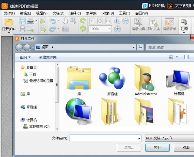Image resolution: width=194 pixels, height=157 pixels.
Task: Open the 视图(V) menu
Action: pyautogui.click(x=42, y=13)
